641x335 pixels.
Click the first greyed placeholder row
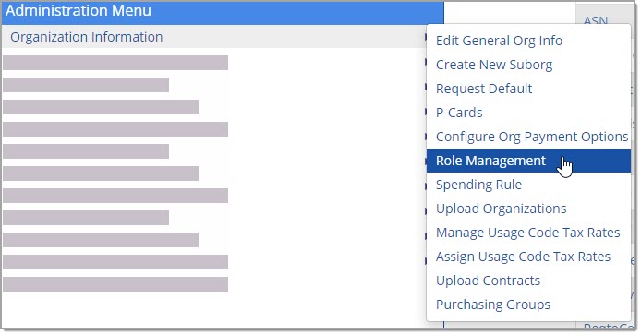click(115, 63)
